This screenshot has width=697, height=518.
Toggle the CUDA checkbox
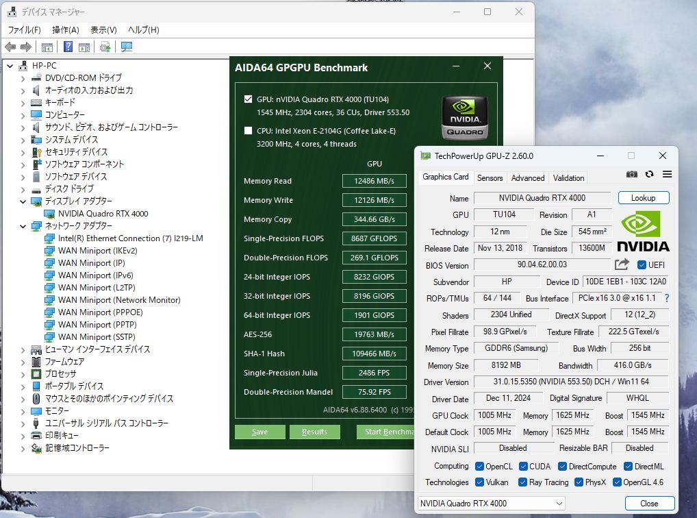tap(523, 467)
